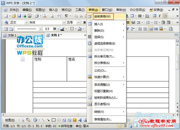Click the Save floppy disk icon
Screen dimensions: 180x130
(19, 16)
